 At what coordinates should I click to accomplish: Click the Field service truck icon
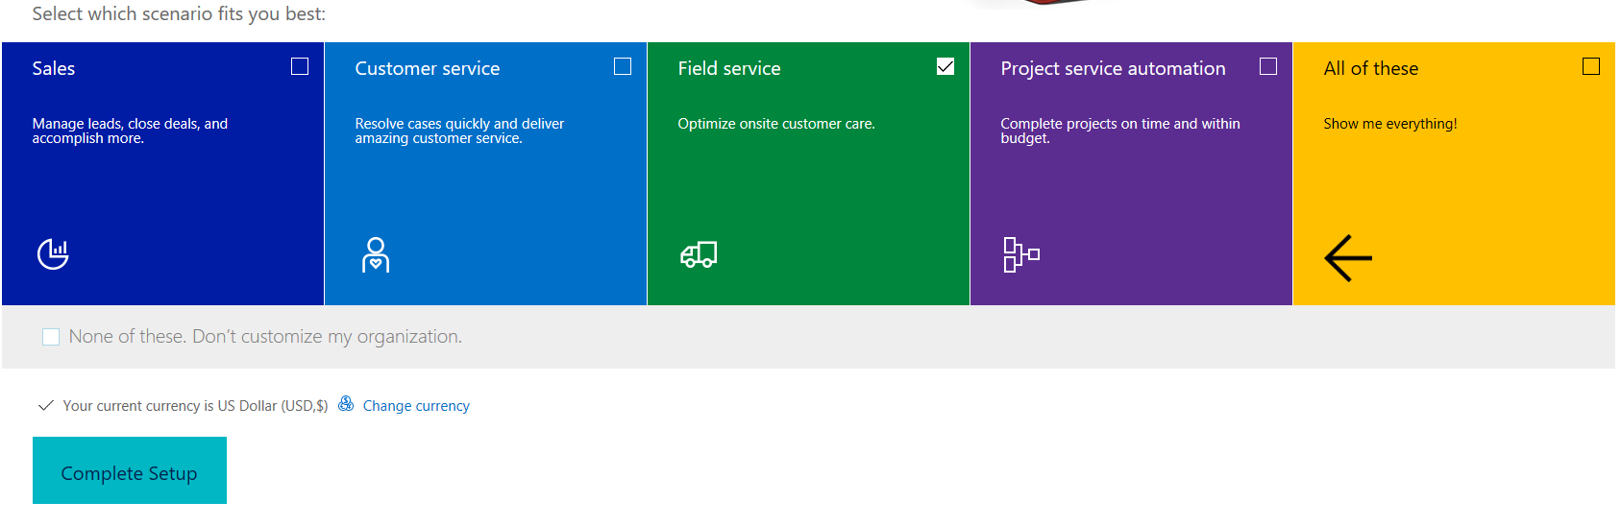point(699,254)
